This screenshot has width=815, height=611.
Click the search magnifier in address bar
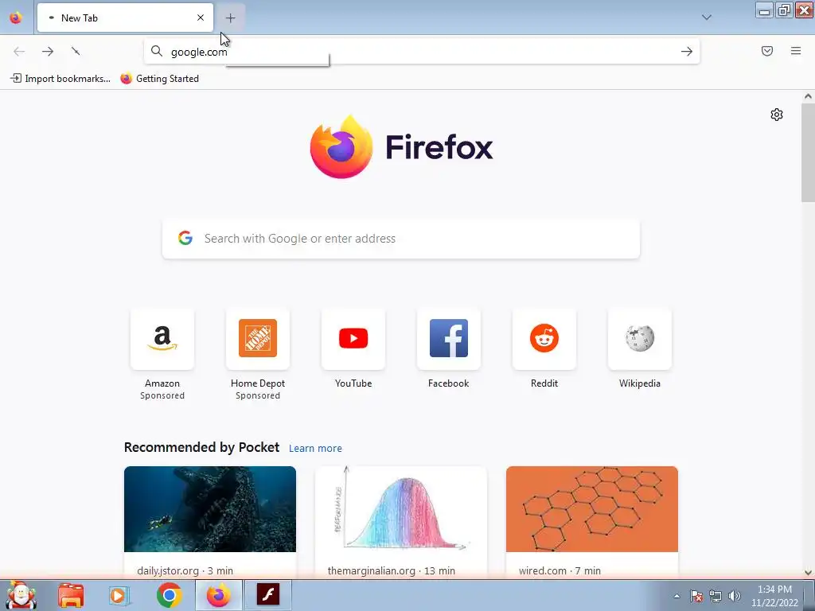point(157,51)
